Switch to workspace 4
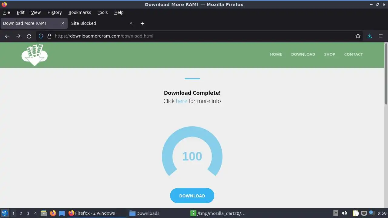The image size is (388, 218). [x=35, y=213]
